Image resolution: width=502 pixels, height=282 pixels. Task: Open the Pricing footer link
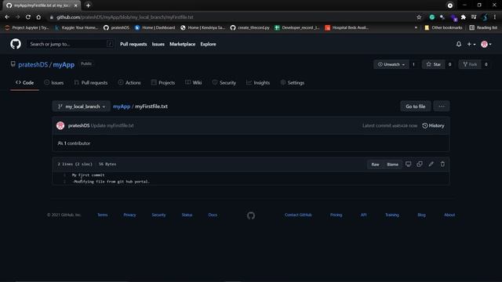tap(336, 215)
